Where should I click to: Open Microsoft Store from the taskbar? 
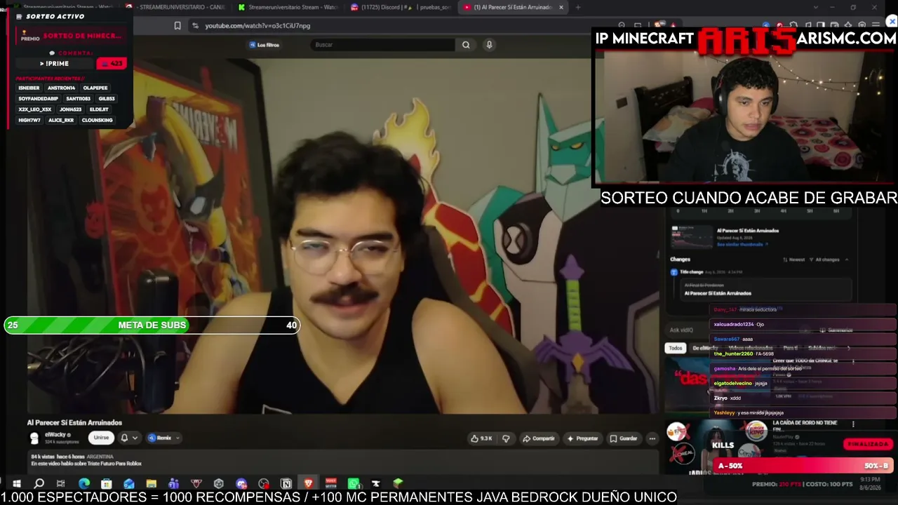[x=106, y=483]
